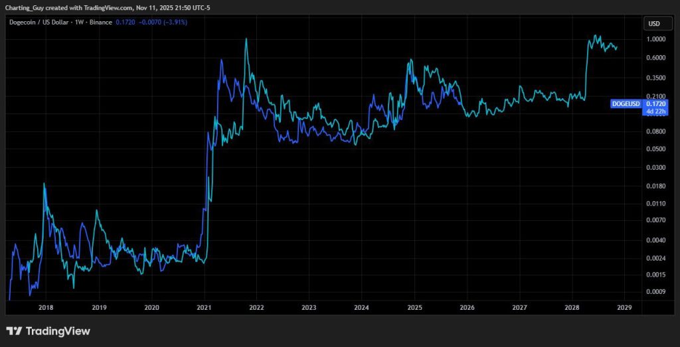This screenshot has height=347, width=680.
Task: Click the 2018 label on time axis
Action: click(46, 307)
